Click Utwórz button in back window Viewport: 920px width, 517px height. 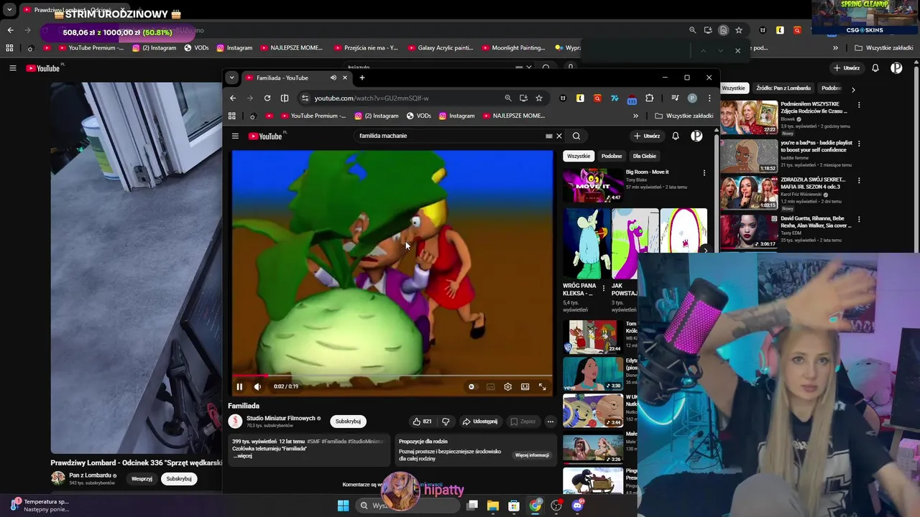tap(847, 68)
